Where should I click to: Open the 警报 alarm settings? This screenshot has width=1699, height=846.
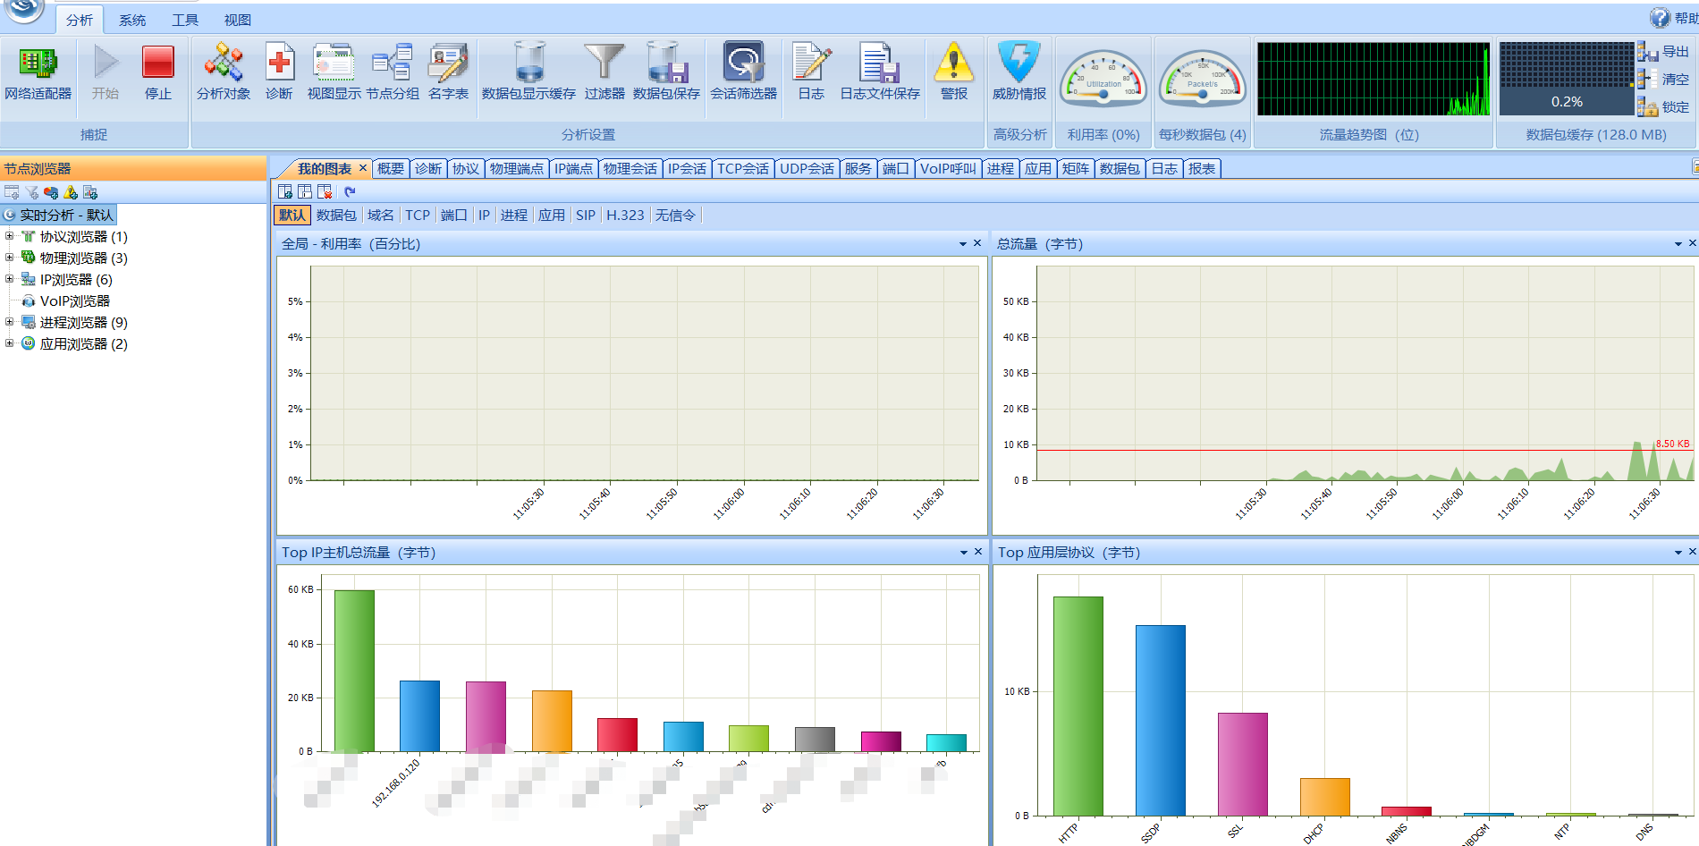[x=954, y=73]
